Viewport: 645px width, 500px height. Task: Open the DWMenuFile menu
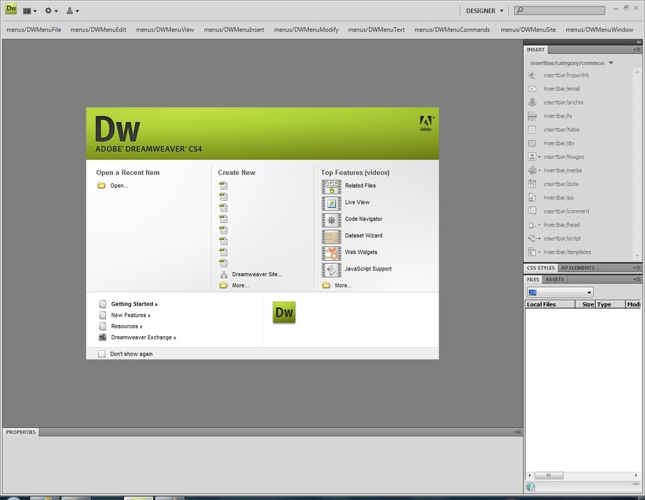point(34,30)
